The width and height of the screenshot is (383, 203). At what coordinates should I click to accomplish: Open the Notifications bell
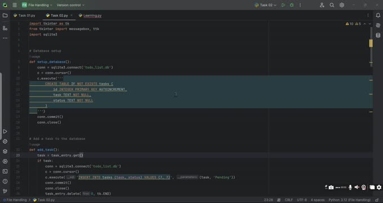click(378, 15)
